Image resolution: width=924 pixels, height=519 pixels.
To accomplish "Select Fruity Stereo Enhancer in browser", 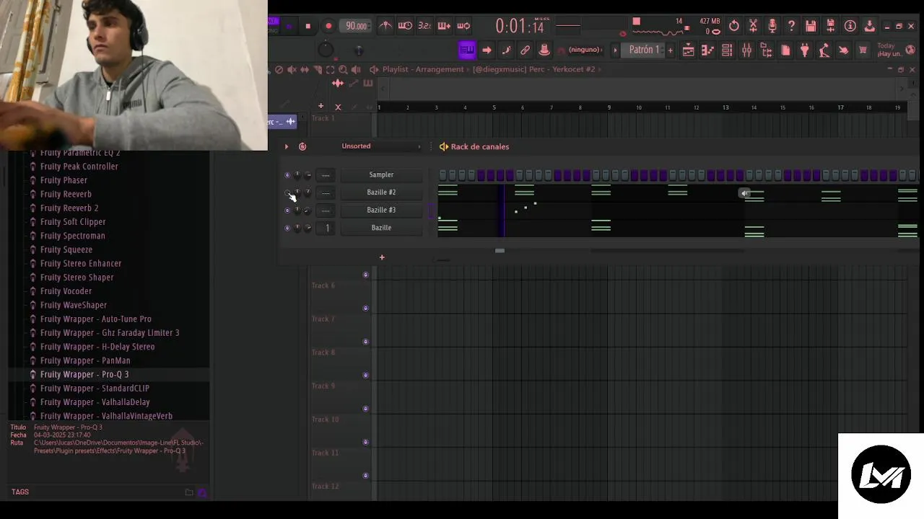I will tap(81, 263).
